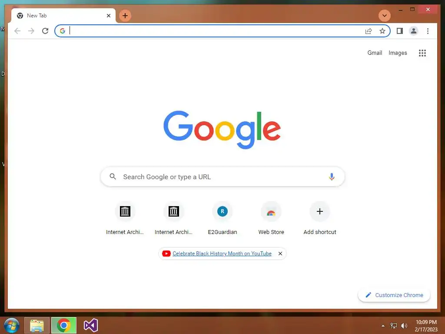Screen dimensions: 445x334
Task: Open the E2Guardian shortcut
Action: (222, 219)
